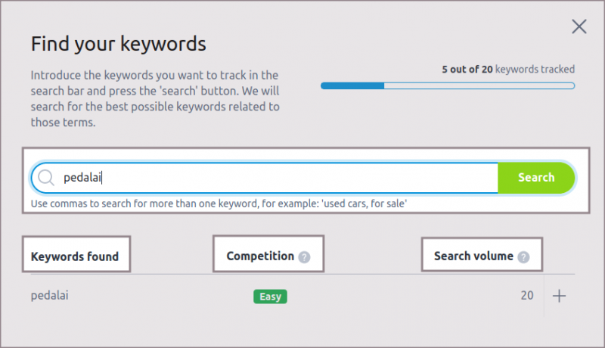Add pedalai keyword using the plus icon
The width and height of the screenshot is (605, 348).
pos(559,296)
